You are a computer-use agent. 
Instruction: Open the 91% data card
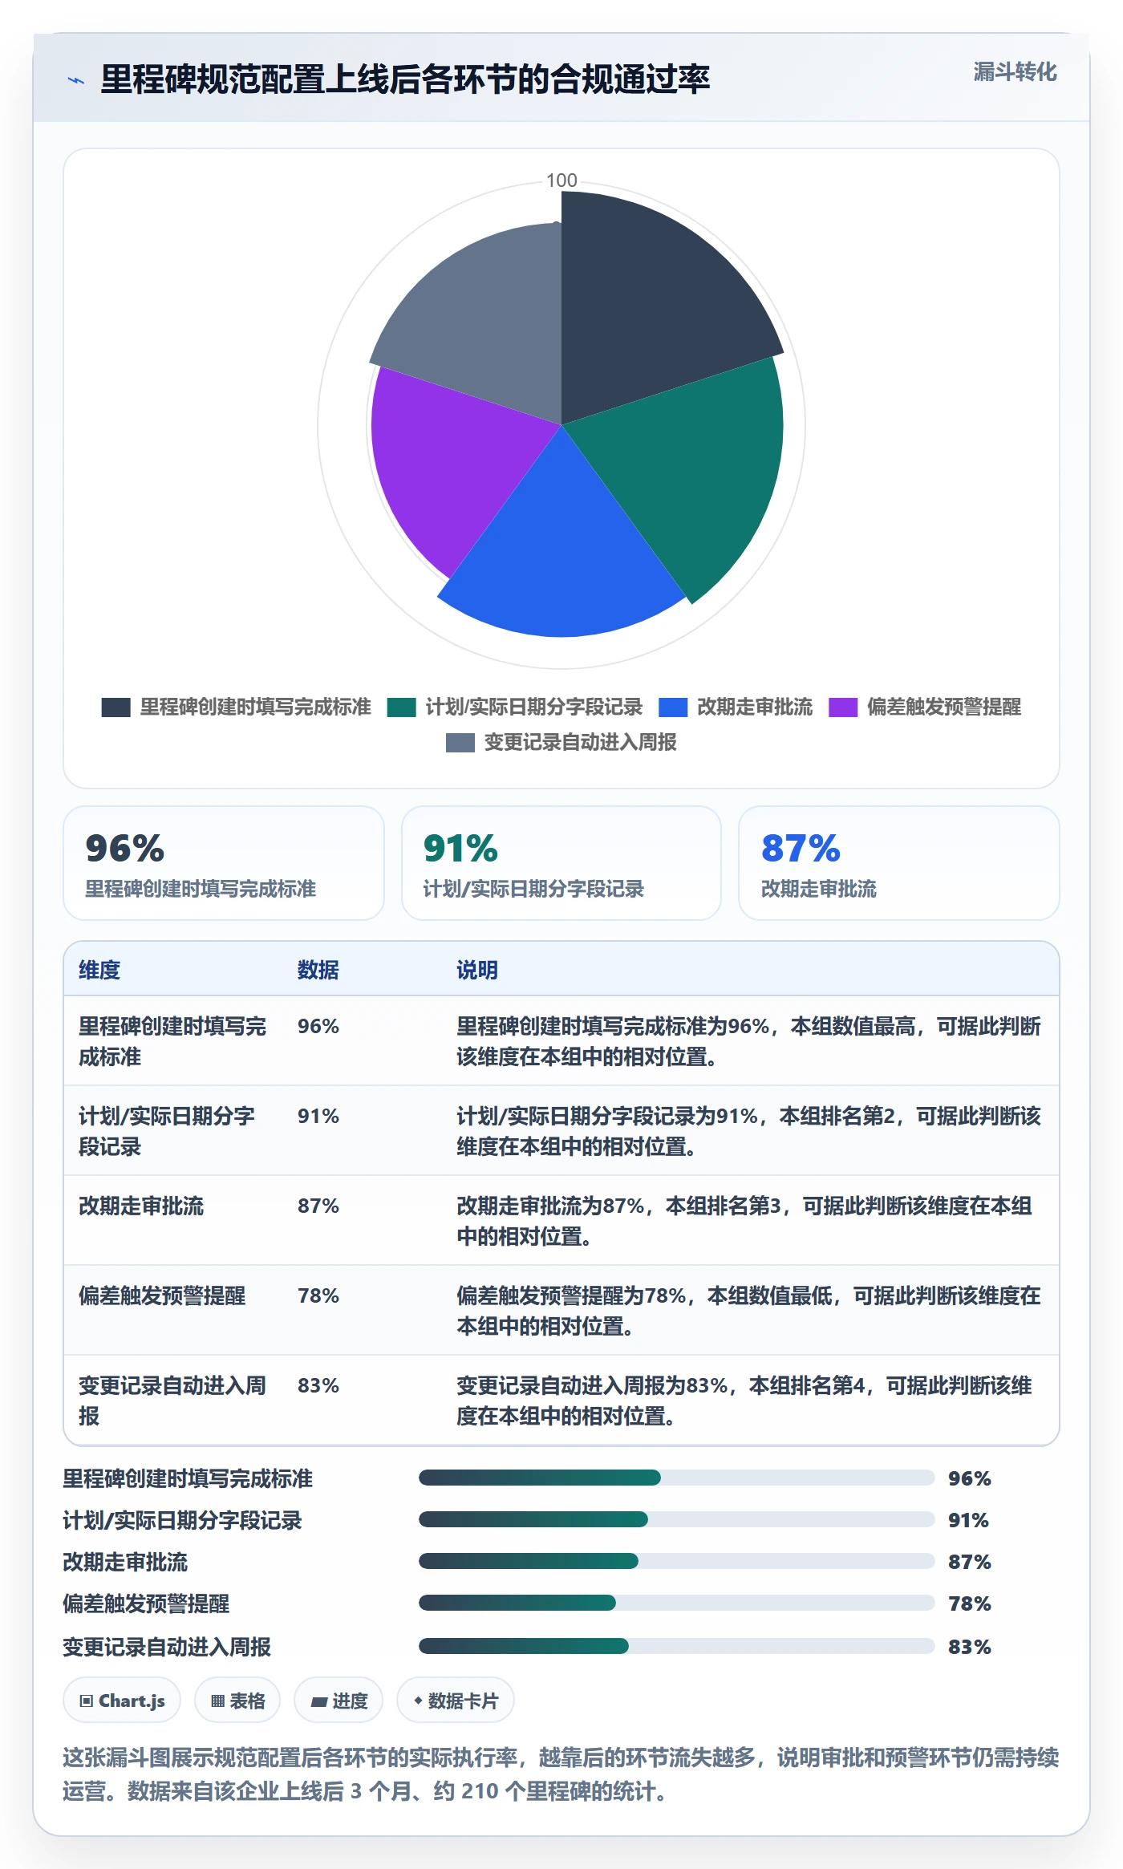tap(561, 863)
